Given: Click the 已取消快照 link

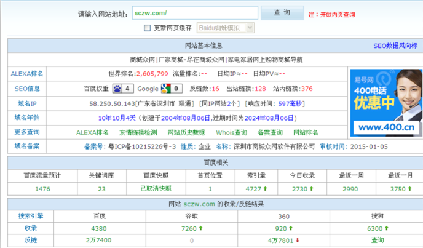Looking at the screenshot, I should 156,188.
